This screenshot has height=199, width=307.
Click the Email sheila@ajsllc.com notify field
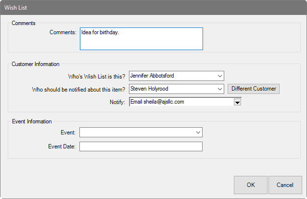click(x=181, y=102)
